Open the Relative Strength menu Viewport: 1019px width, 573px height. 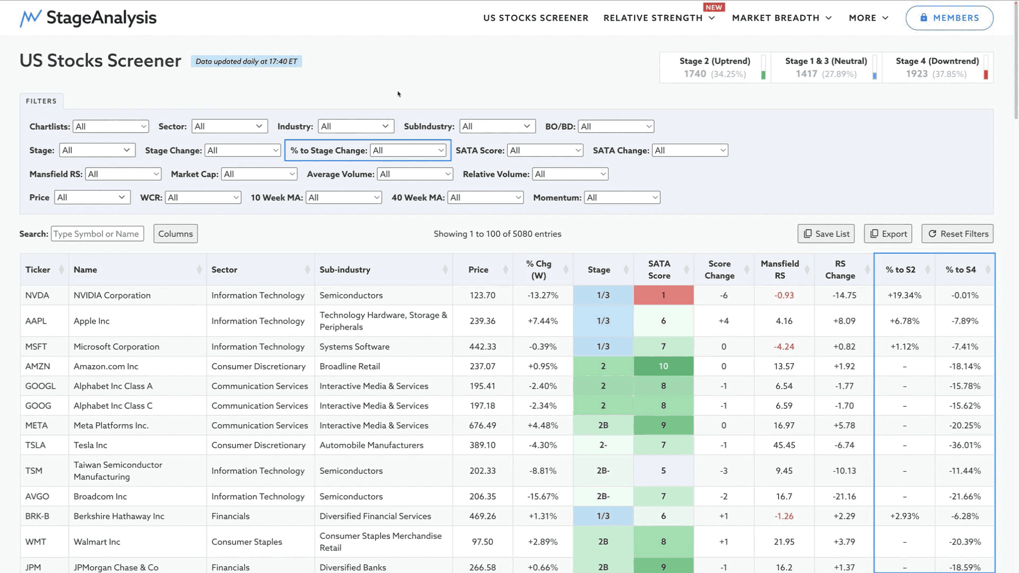659,18
